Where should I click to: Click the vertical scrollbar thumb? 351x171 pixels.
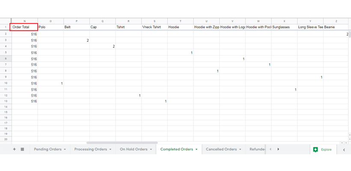[349, 35]
